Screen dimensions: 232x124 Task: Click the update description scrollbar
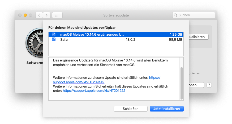click(182, 83)
